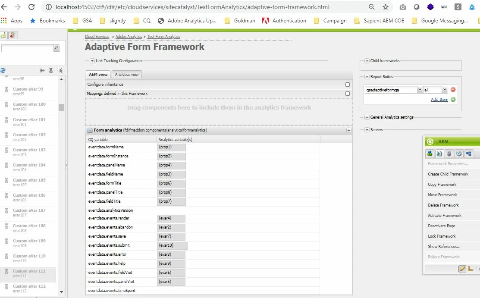The image size is (480, 298).
Task: Remove report suite with red minus icon
Action: 453,90
